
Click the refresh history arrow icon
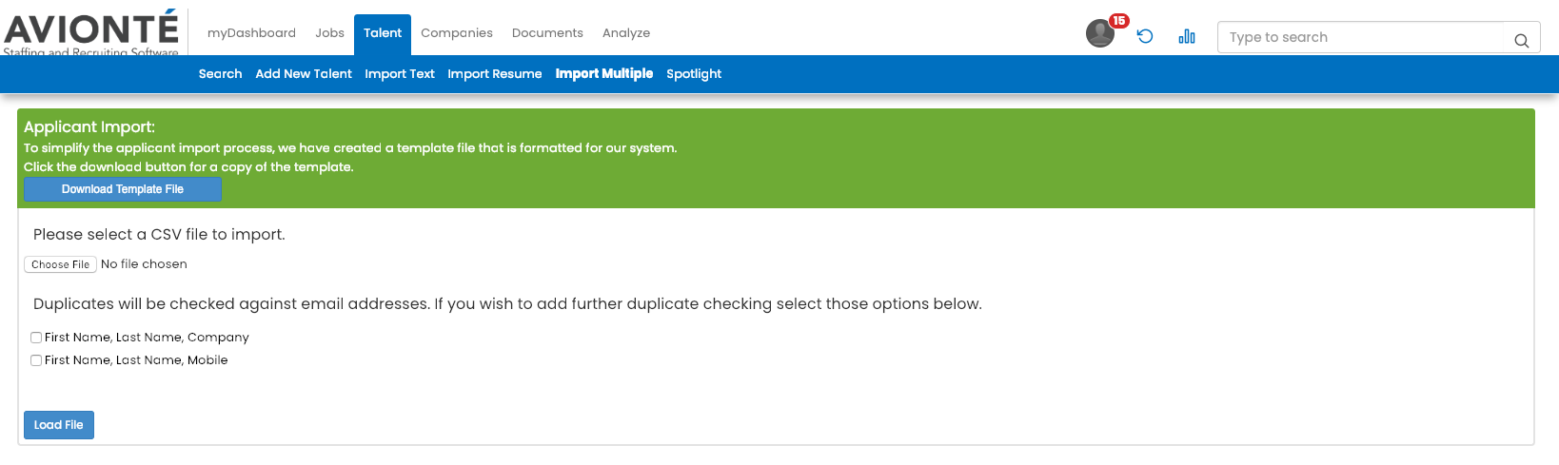[1145, 36]
